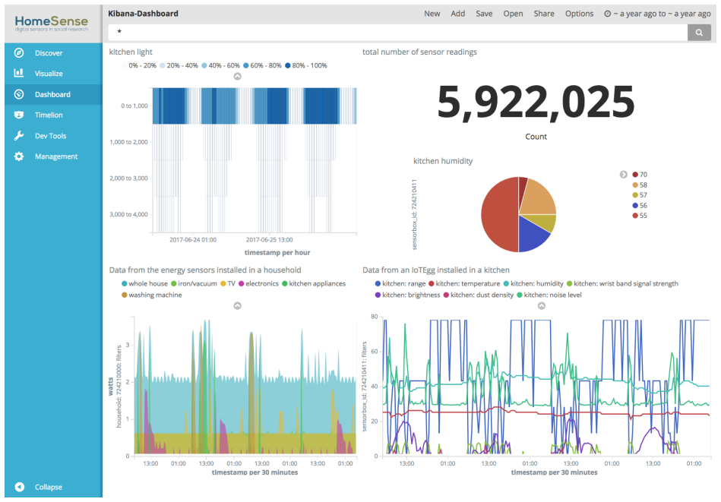The height and width of the screenshot is (502, 721).
Task: Toggle kitchen: range legend entry
Action: 400,283
